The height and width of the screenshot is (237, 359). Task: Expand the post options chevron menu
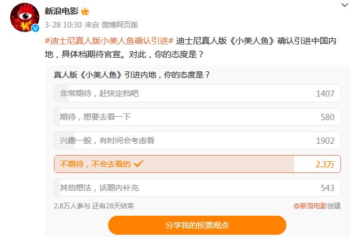344,6
